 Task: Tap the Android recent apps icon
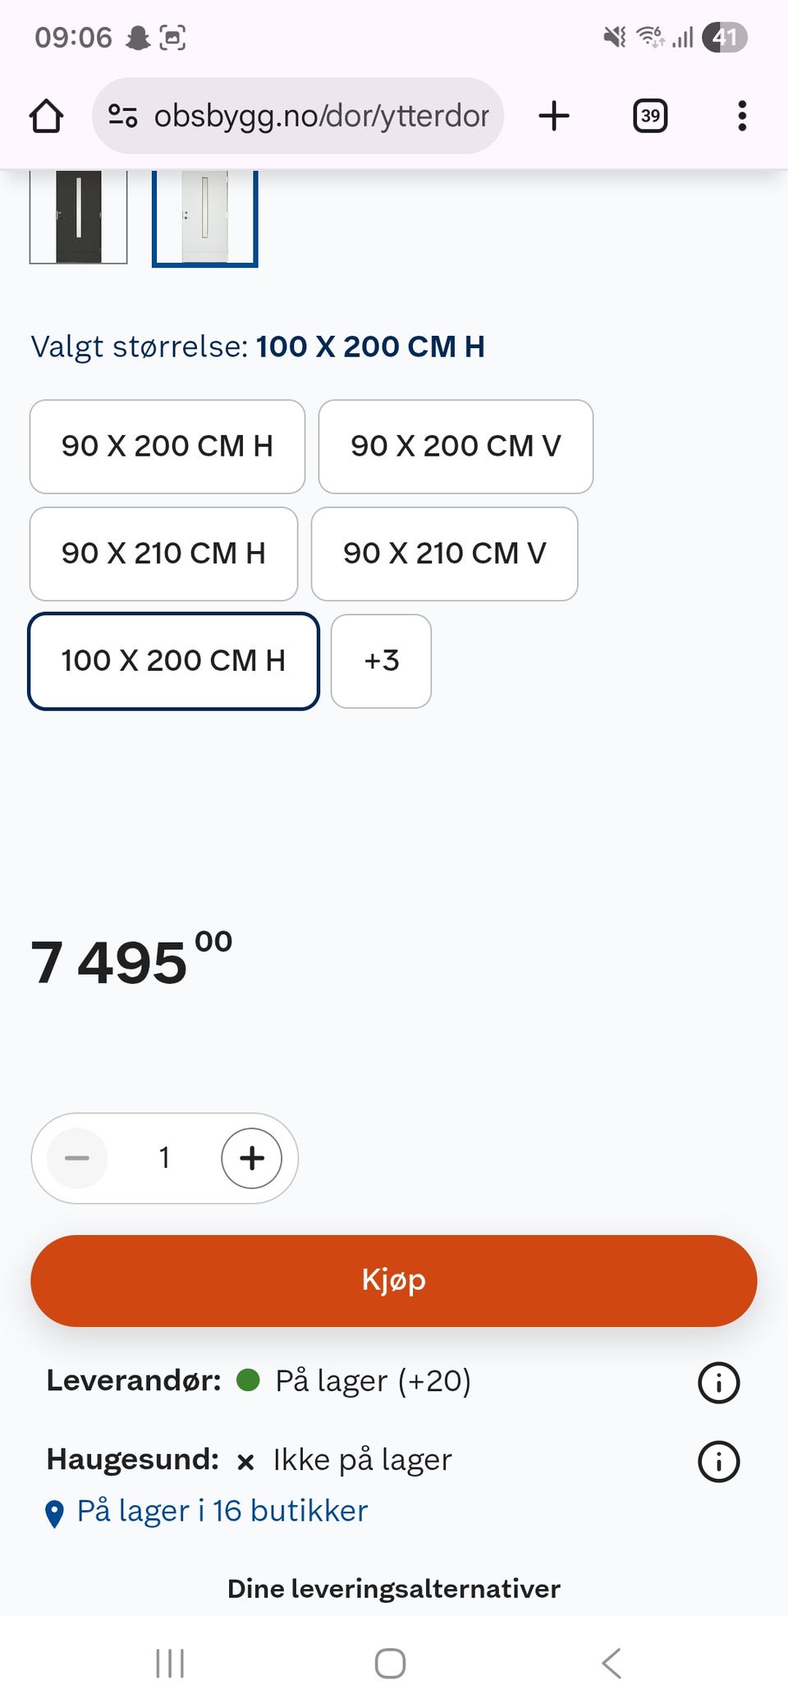[170, 1664]
